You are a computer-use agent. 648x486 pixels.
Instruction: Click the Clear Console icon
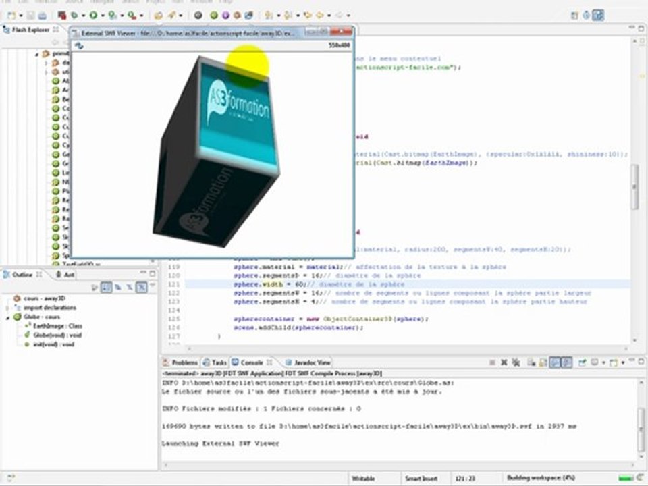pos(531,362)
